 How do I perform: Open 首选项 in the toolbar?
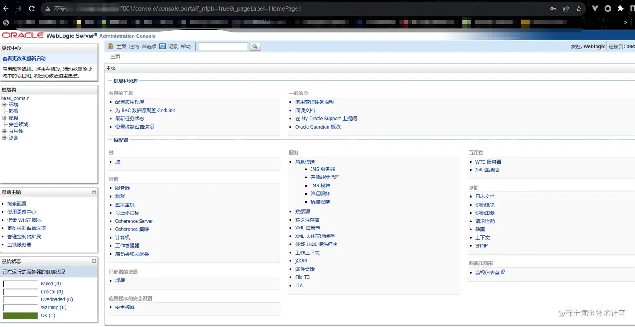pos(149,47)
